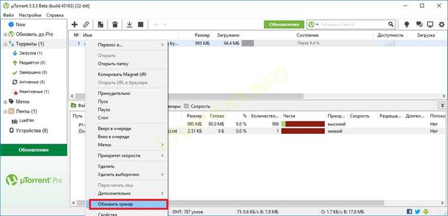The width and height of the screenshot is (448, 216).
Task: Focus the Infospace Search field
Action: pos(354,24)
